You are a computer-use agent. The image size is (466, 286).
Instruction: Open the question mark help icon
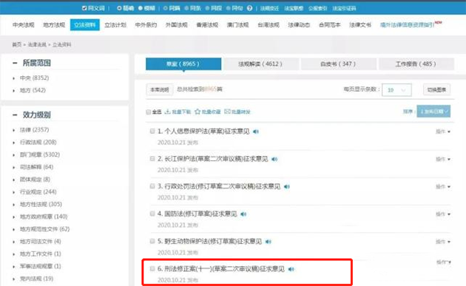[250, 8]
